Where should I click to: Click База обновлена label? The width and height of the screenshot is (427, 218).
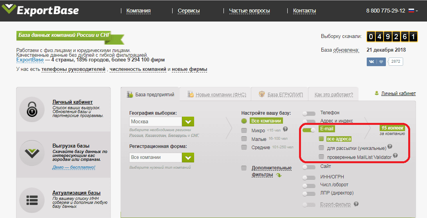click(340, 50)
